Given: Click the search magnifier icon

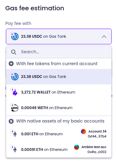Looking at the screenshot, I should (14, 52).
